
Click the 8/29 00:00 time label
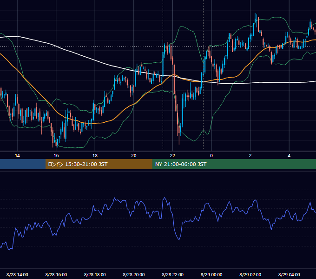pyautogui.click(x=211, y=274)
